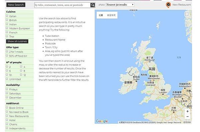200x132 pixels.
Task: Click the search magnifier icon
Action: (93, 5)
